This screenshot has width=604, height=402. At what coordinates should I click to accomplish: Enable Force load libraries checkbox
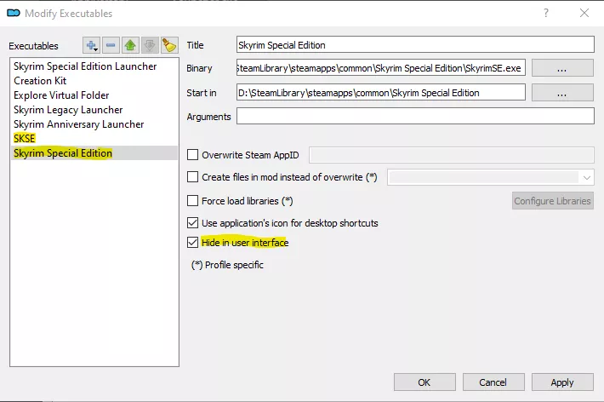[x=192, y=201]
